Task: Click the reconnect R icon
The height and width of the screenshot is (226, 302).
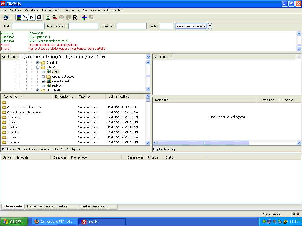Action: (x=75, y=17)
